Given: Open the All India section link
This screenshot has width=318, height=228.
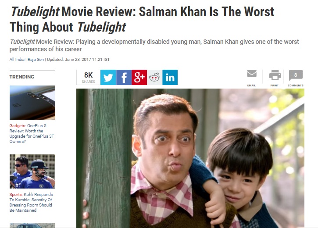Looking at the screenshot, I should [17, 59].
